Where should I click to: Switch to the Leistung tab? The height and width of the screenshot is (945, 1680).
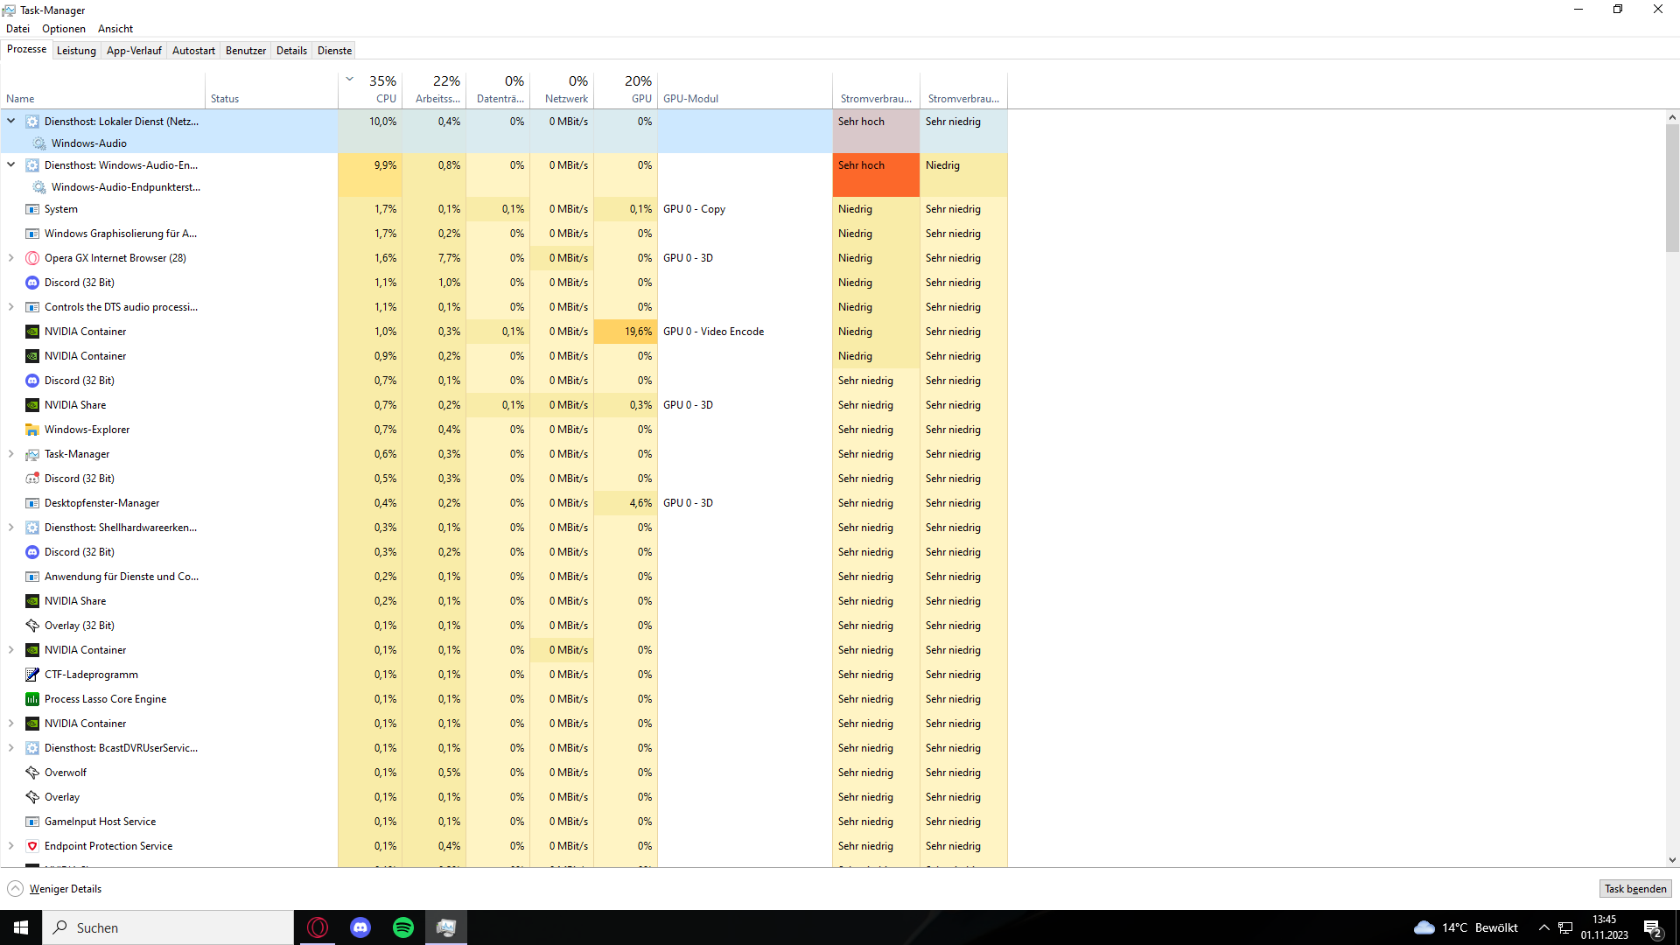pyautogui.click(x=76, y=51)
